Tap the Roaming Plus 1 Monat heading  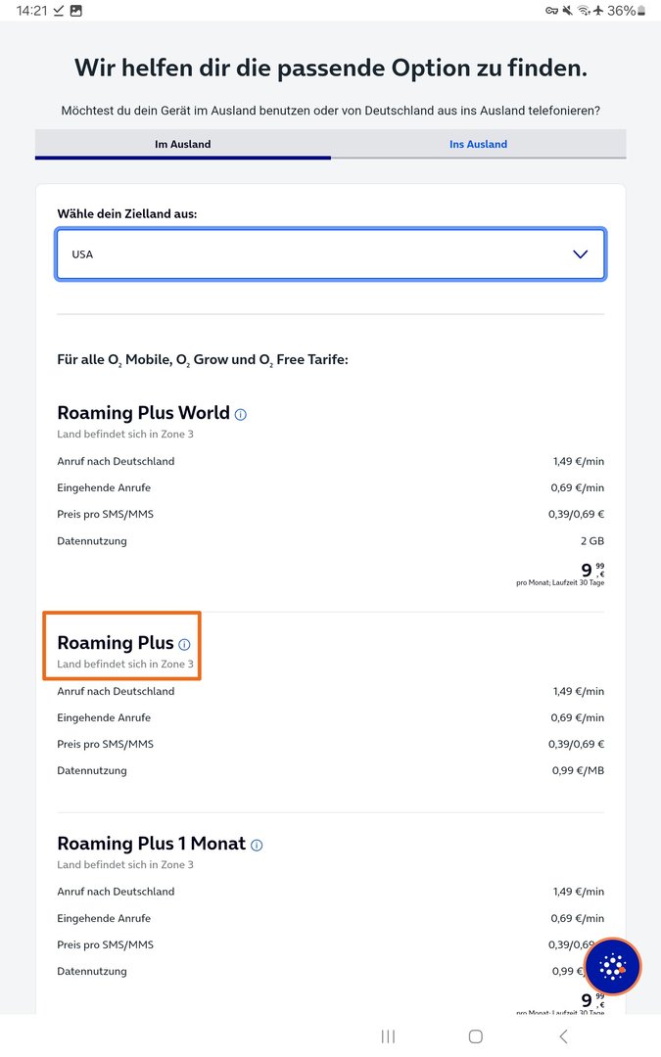(x=151, y=844)
